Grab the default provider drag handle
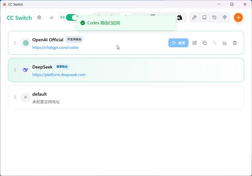Image resolution: width=252 pixels, height=176 pixels. 15,97
